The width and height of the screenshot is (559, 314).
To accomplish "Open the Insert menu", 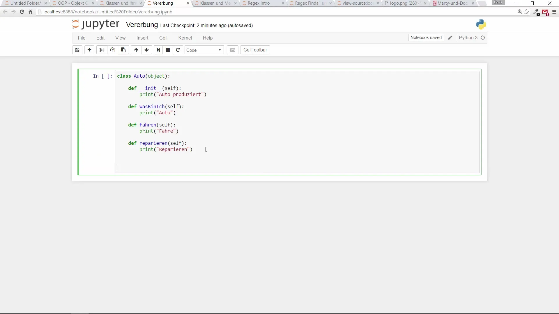I will [142, 38].
